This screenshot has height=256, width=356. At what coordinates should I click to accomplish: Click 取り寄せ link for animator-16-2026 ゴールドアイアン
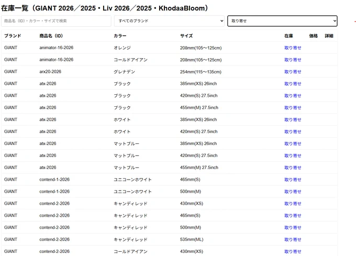pos(293,60)
